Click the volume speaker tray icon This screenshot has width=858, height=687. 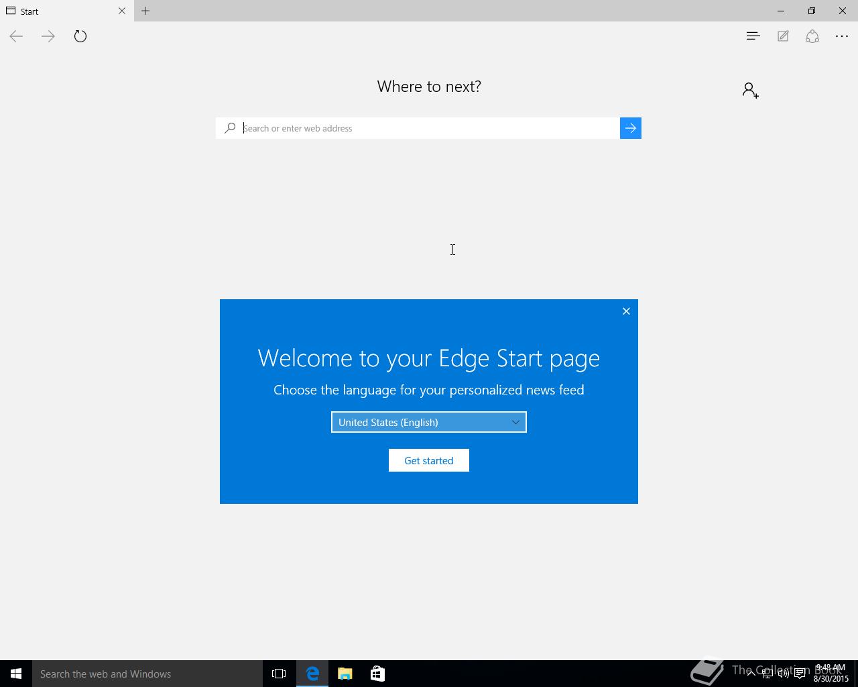783,674
